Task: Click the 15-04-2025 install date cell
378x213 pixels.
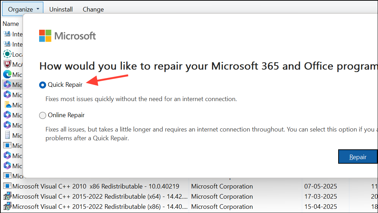Action: (x=320, y=207)
